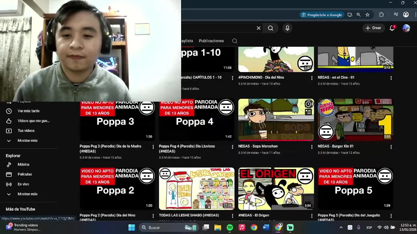The width and height of the screenshot is (417, 234).
Task: Play the Burger Kin video thumbnail
Action: pyautogui.click(x=355, y=120)
